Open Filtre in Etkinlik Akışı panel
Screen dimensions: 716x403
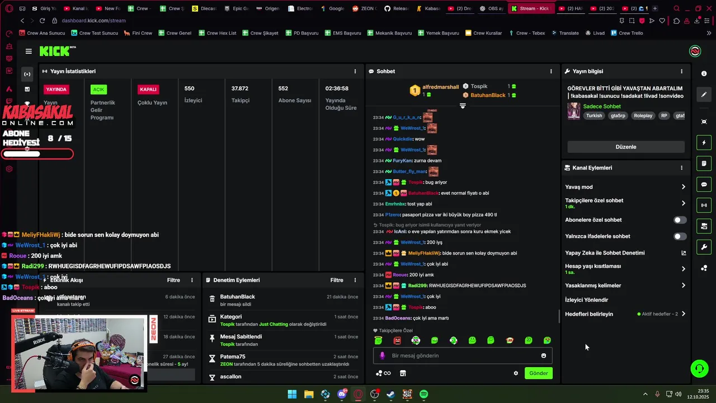(173, 280)
